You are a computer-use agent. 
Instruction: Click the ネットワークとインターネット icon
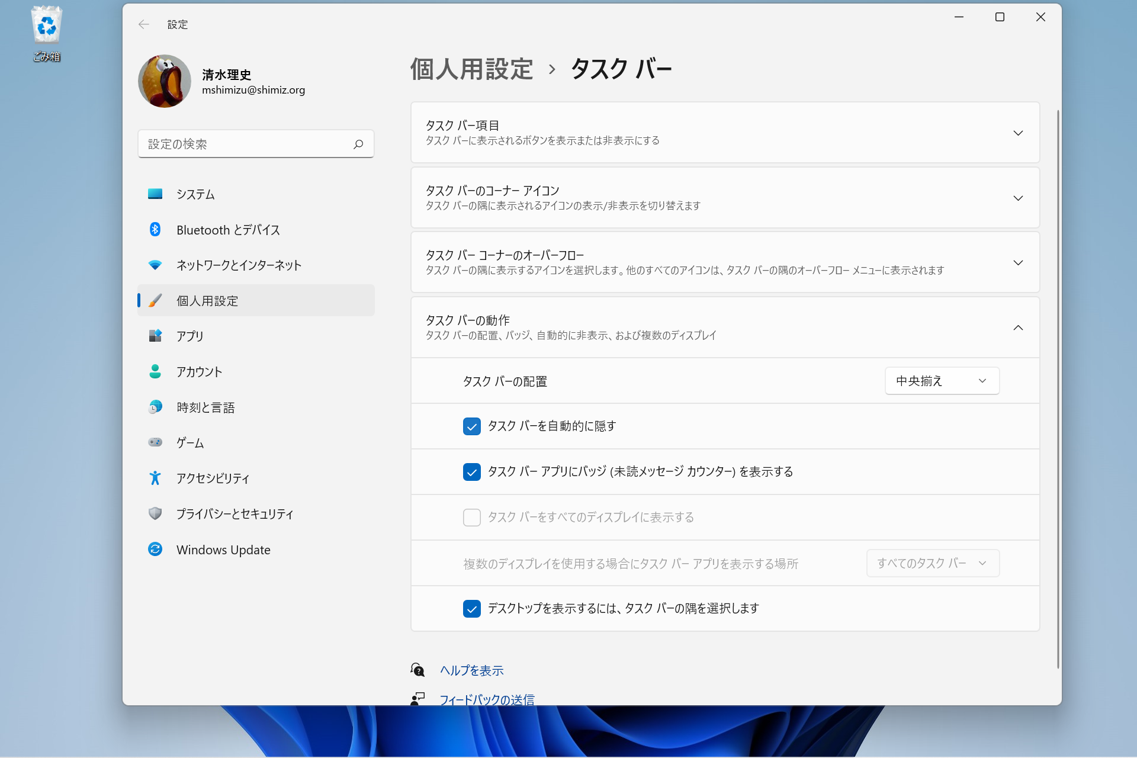155,265
